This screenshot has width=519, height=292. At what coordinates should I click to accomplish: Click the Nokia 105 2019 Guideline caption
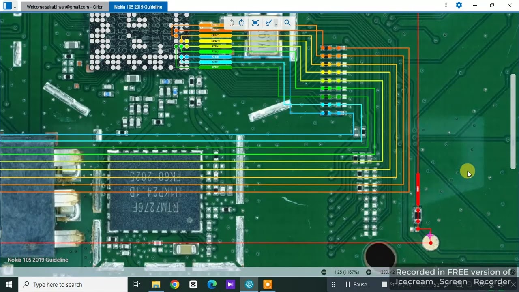click(x=38, y=260)
